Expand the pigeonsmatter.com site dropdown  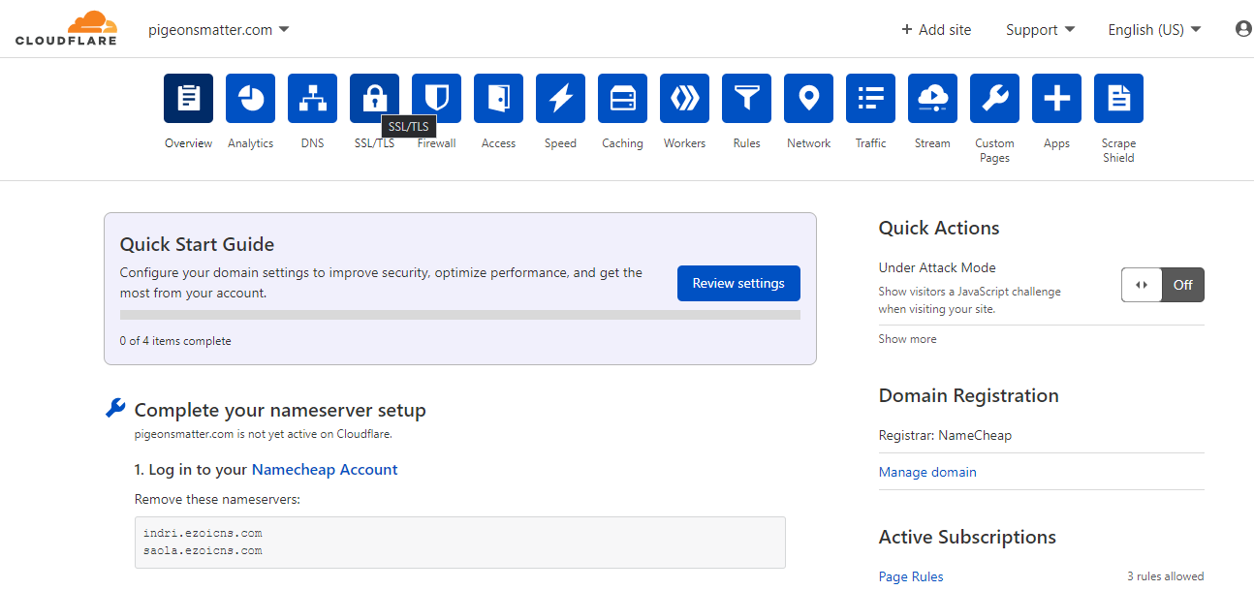(218, 30)
